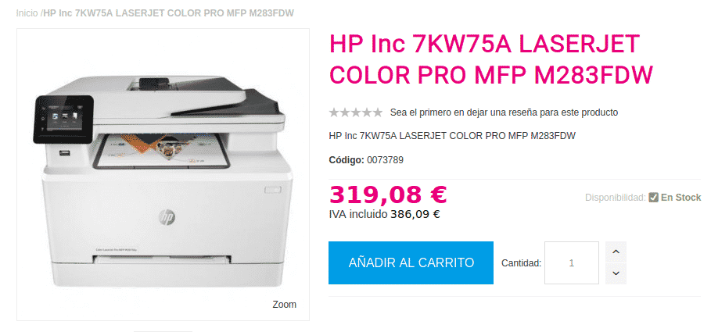Click the 319,08 € price
This screenshot has width=711, height=332.
coord(388,195)
